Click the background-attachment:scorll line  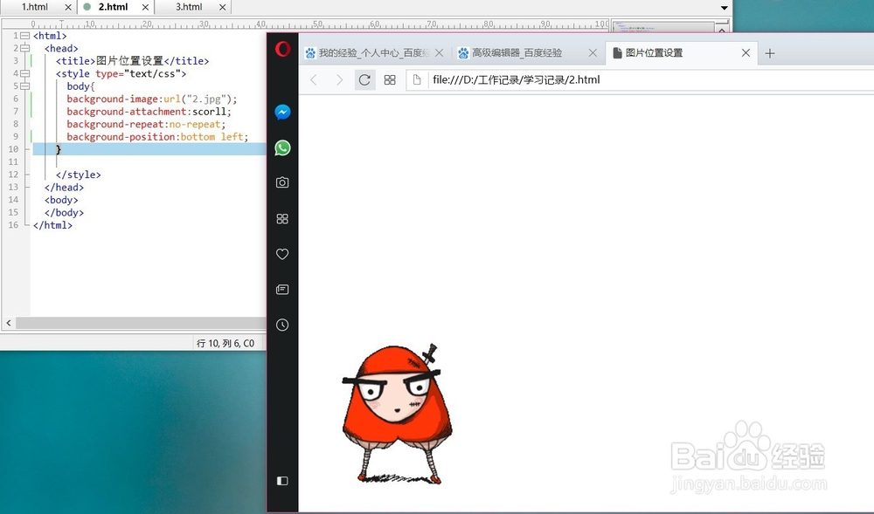pyautogui.click(x=149, y=111)
